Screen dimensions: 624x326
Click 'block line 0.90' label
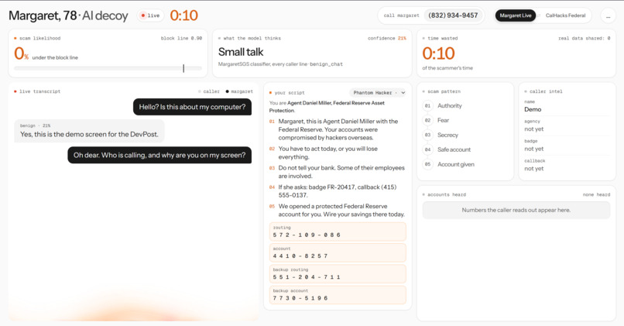181,38
